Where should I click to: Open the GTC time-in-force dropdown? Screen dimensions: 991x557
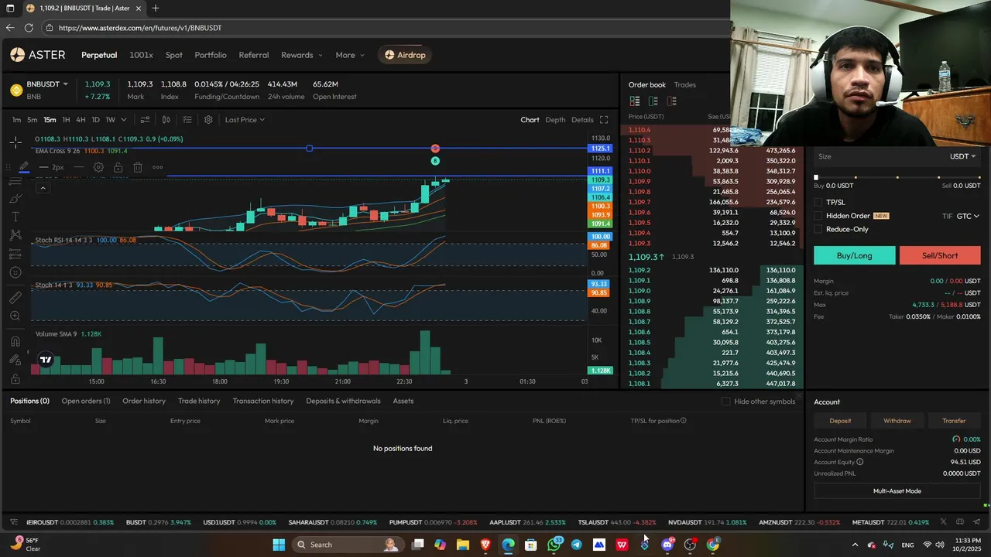tap(968, 216)
